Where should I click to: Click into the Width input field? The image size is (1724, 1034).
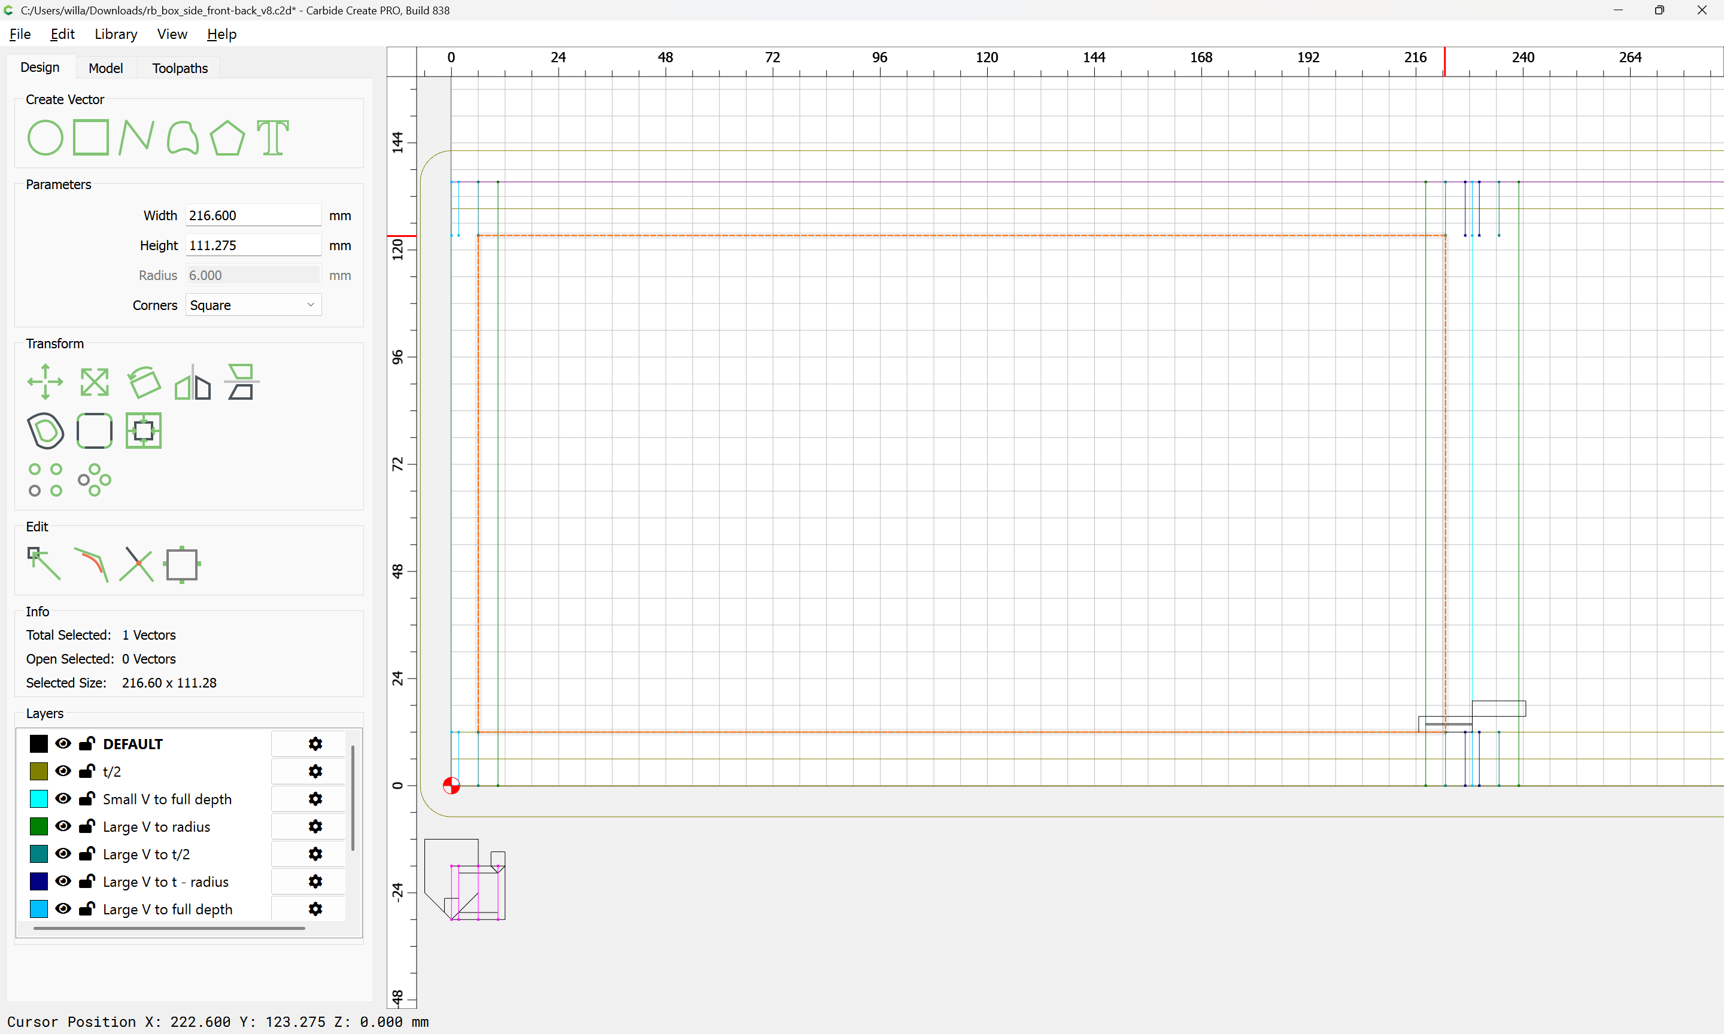point(253,215)
